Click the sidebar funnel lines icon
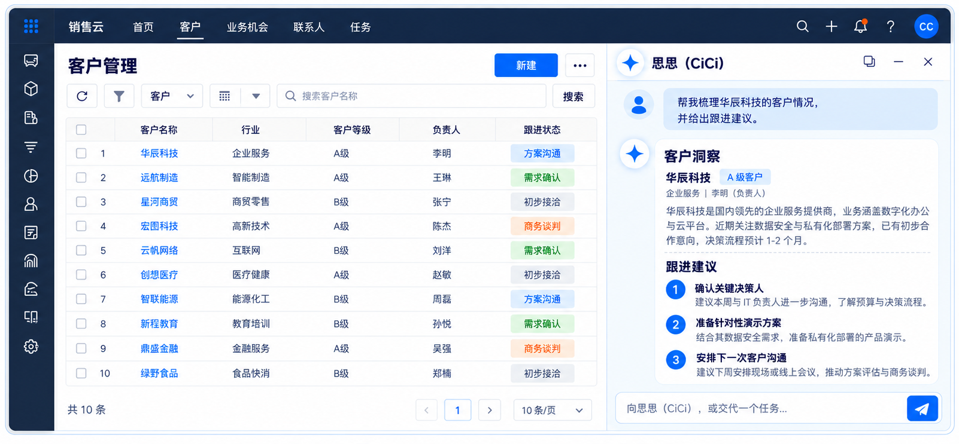This screenshot has width=959, height=444. click(31, 147)
